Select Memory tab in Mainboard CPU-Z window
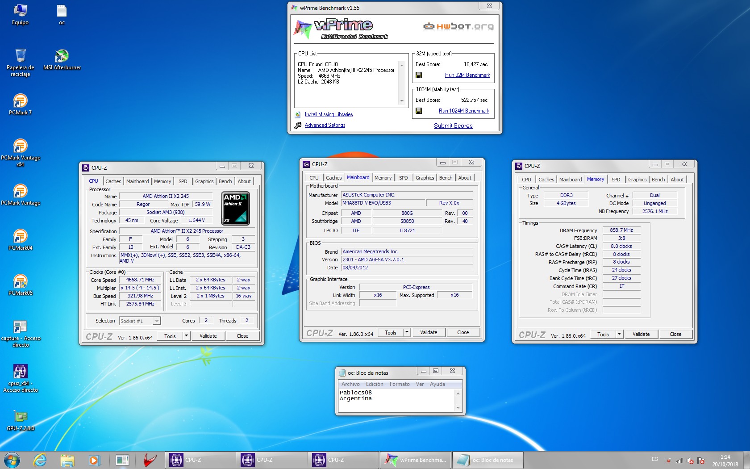 pyautogui.click(x=383, y=178)
